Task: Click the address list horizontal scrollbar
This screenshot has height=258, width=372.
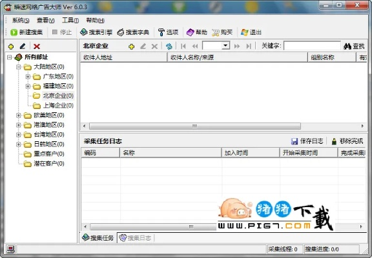Action: (x=195, y=126)
